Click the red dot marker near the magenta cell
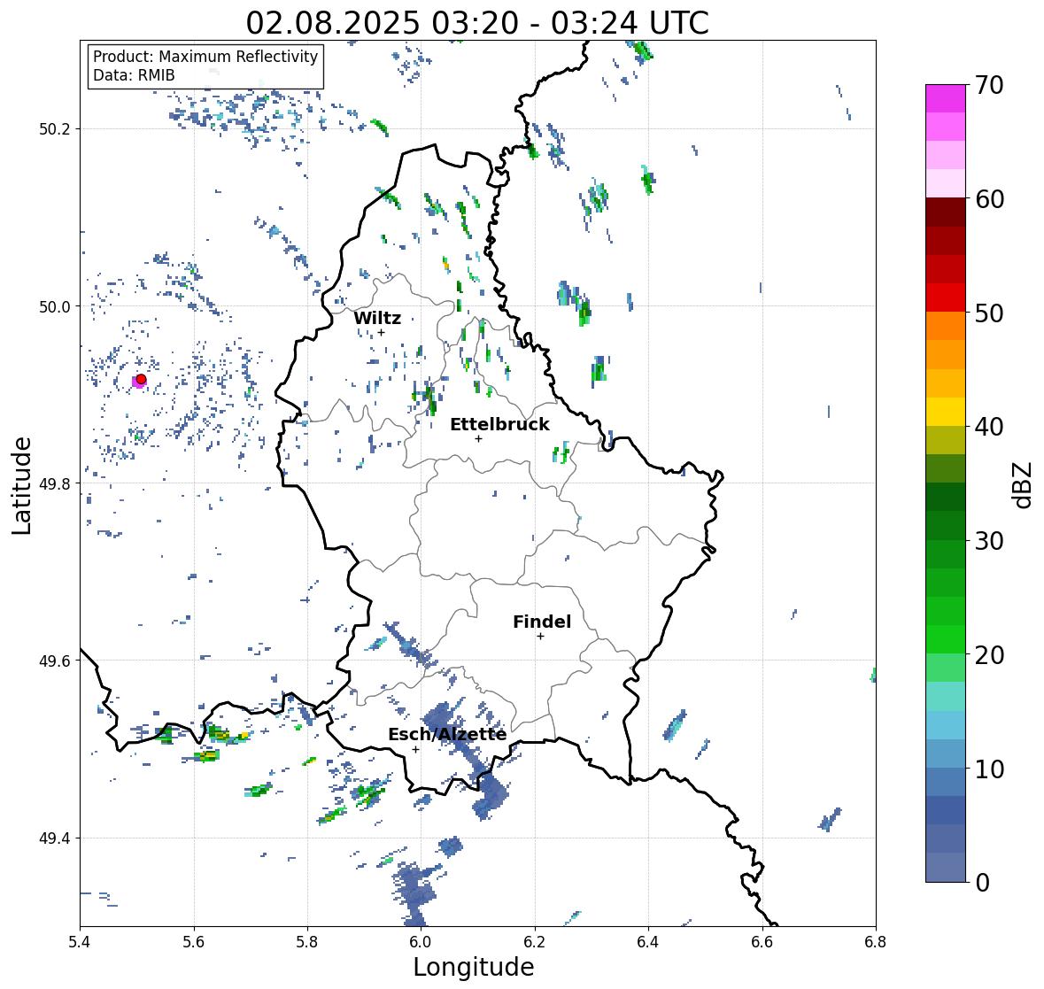Image resolution: width=1044 pixels, height=989 pixels. (x=141, y=379)
